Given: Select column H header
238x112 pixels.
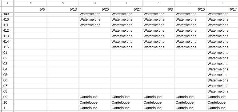Looking at the screenshot, I should 95,3.
